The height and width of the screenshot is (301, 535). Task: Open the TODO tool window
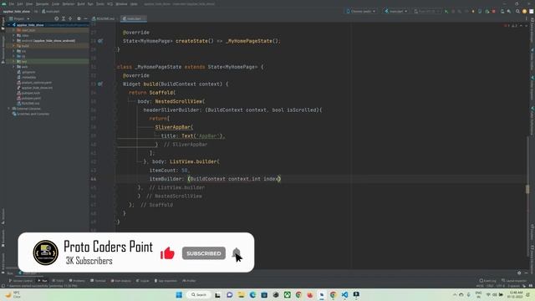58,281
